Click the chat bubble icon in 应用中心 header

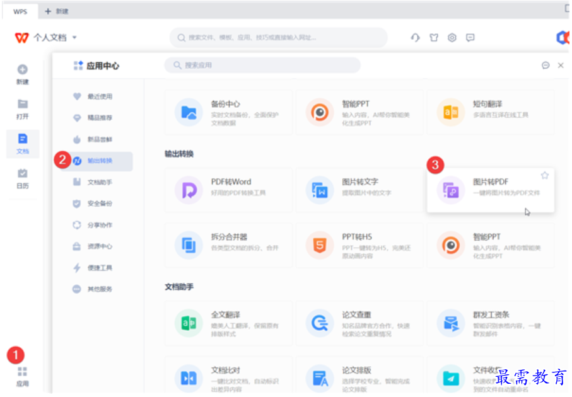546,66
